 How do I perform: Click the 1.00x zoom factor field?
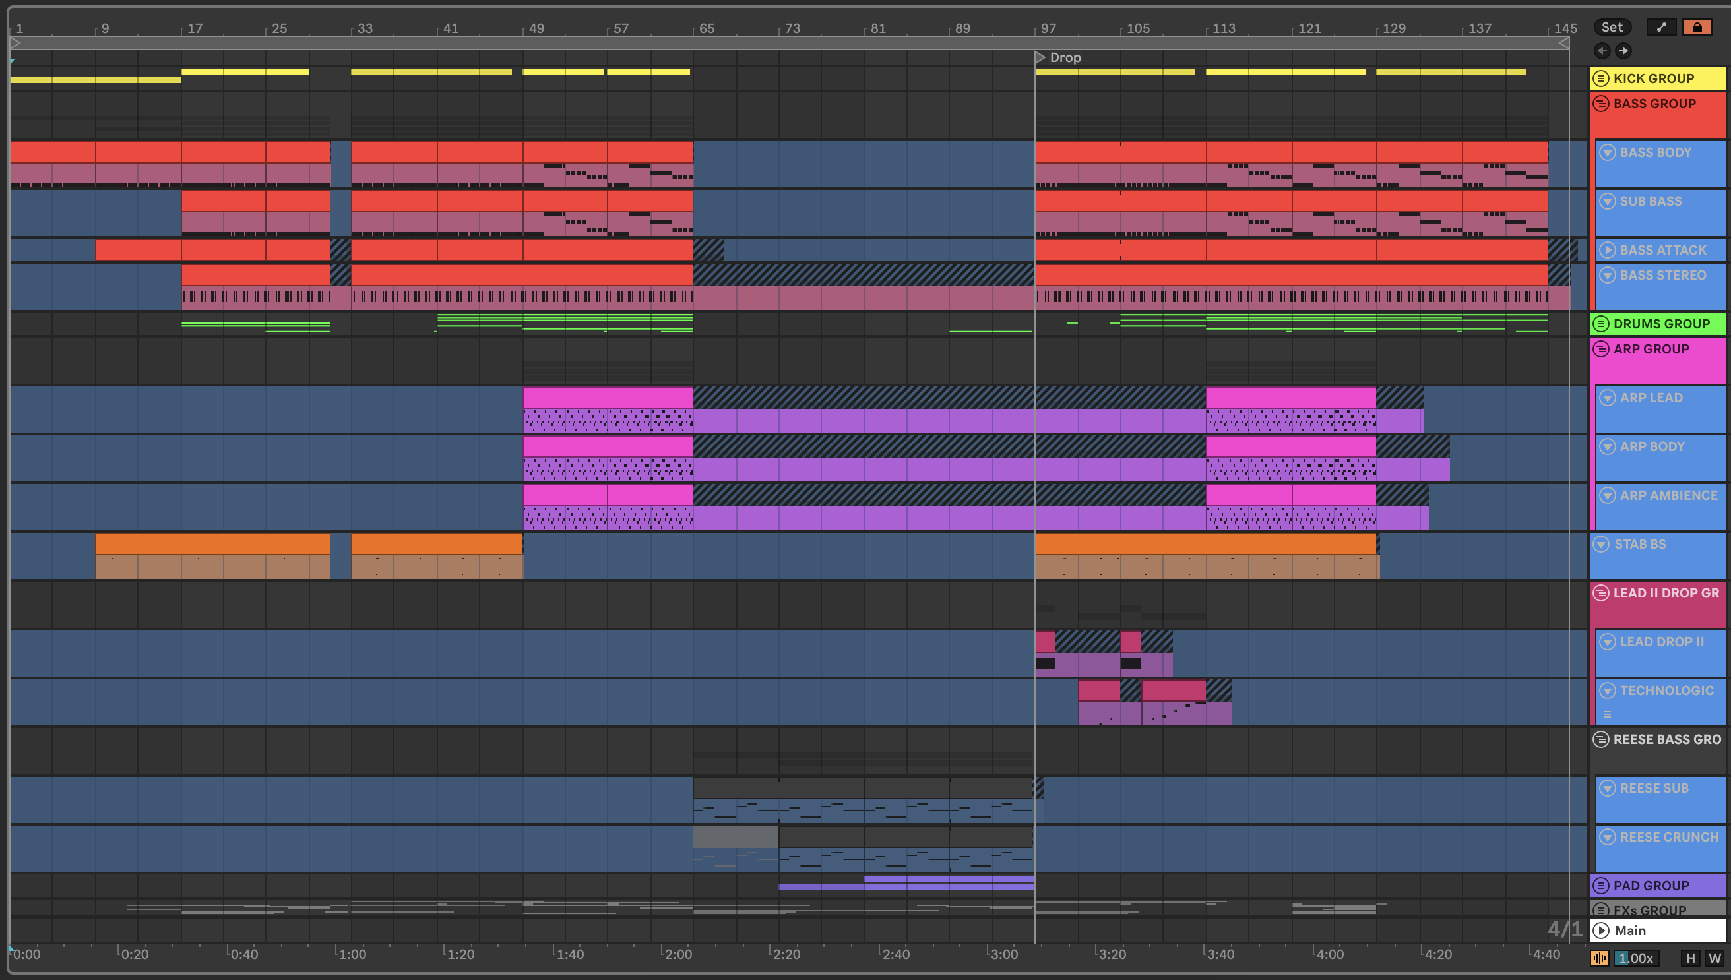click(x=1636, y=958)
